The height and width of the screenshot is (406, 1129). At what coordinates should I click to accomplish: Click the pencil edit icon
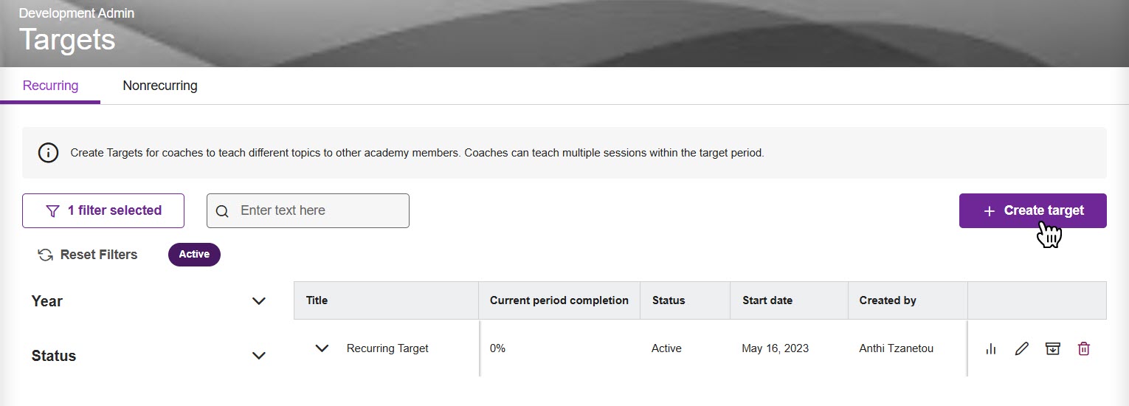1021,349
